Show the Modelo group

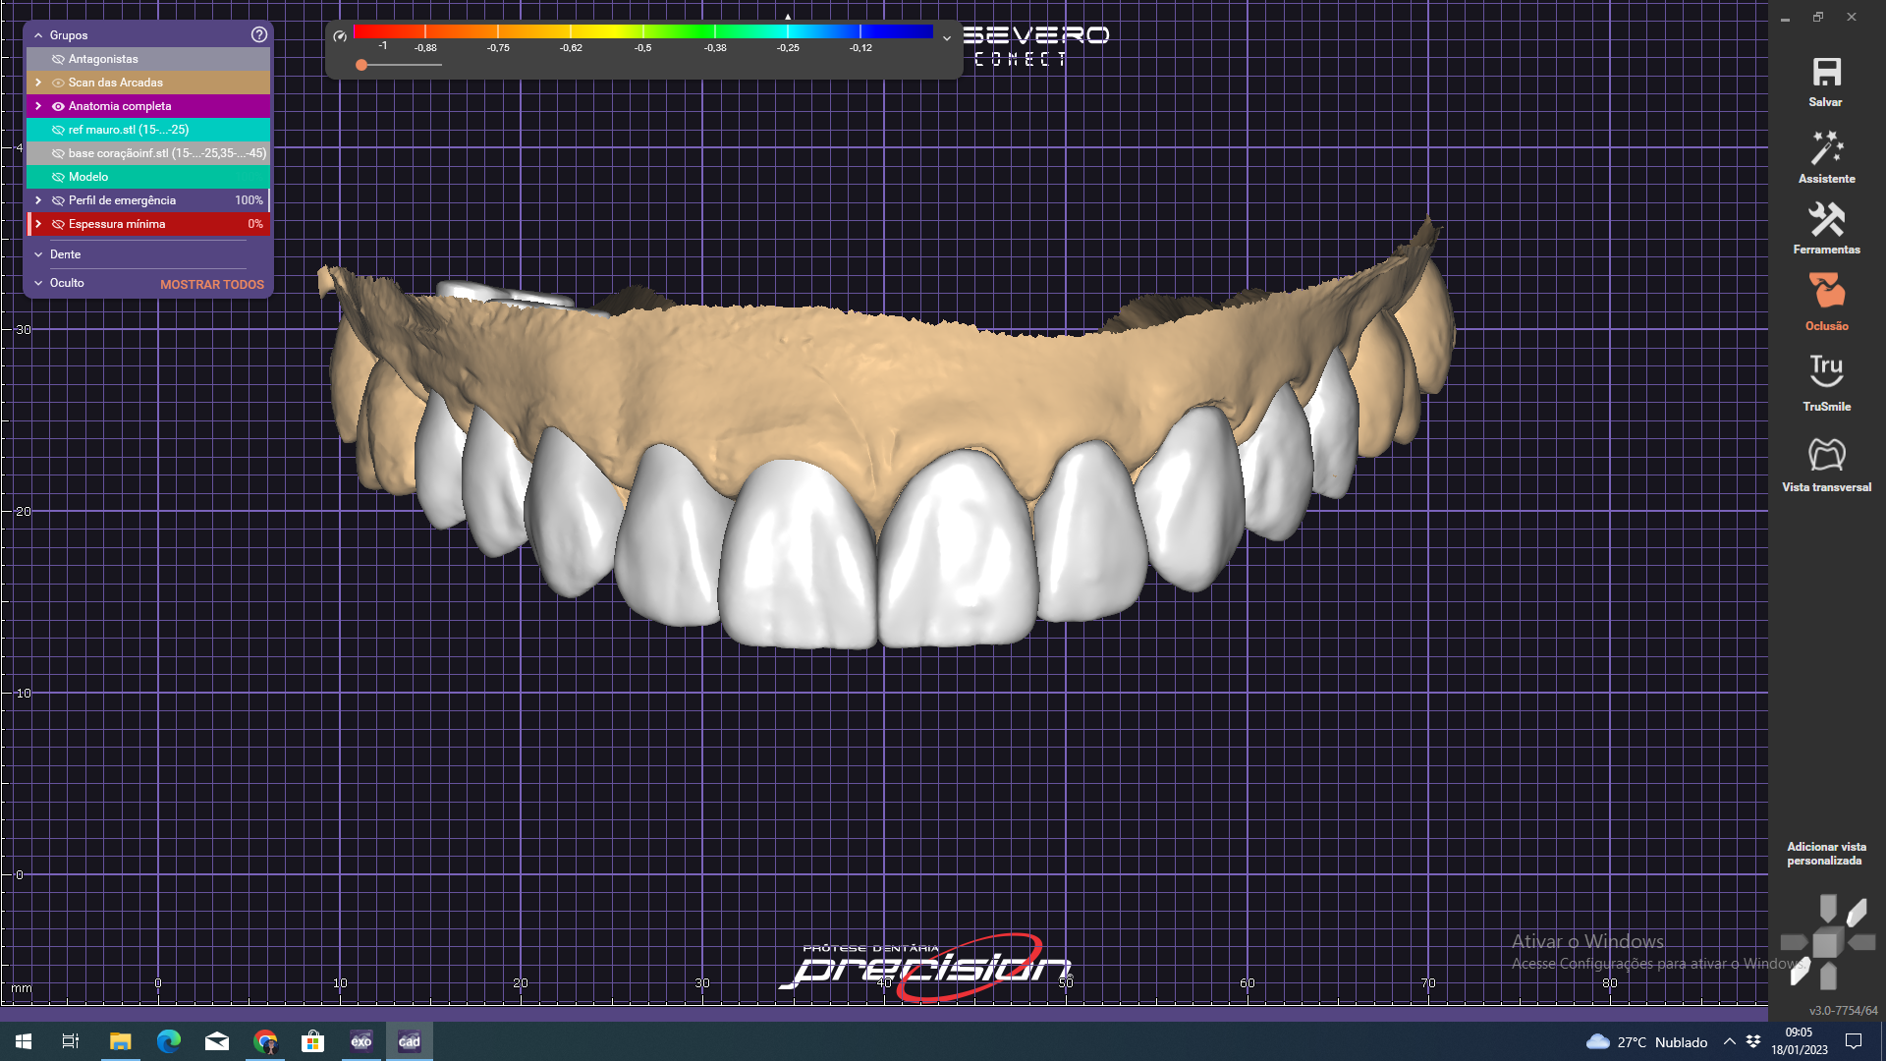(58, 177)
